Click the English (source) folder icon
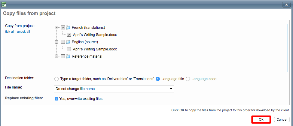Screen dimensions: 293x126 (68, 42)
